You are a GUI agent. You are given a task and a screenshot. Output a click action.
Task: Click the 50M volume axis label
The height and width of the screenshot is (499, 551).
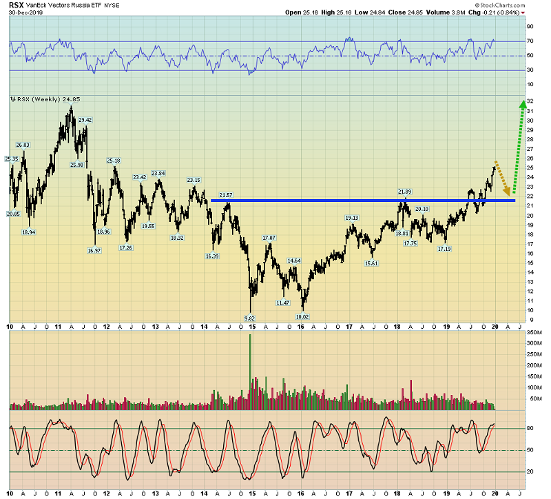[x=536, y=399]
